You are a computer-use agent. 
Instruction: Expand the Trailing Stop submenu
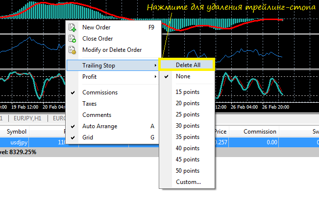tap(113, 66)
